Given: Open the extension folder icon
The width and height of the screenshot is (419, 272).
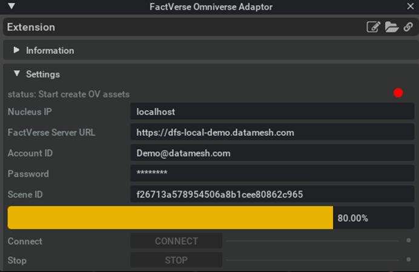Looking at the screenshot, I should 392,27.
